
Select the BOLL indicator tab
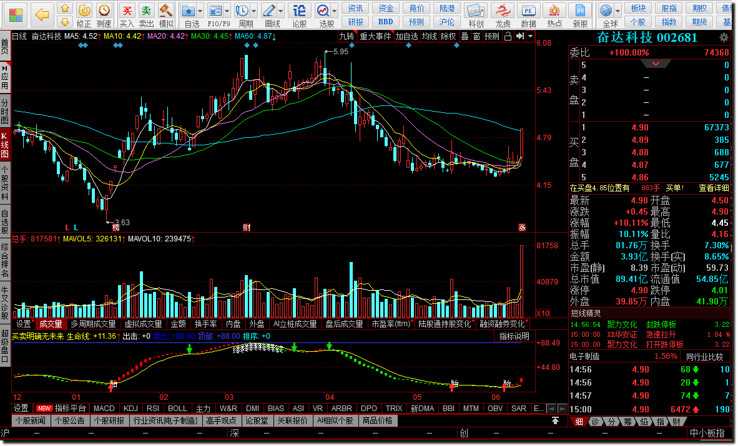[177, 409]
